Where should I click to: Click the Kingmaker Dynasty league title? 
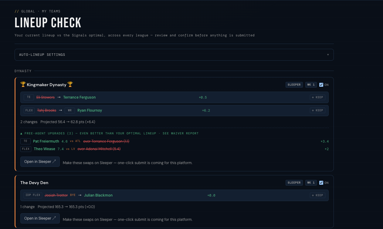[x=46, y=85]
